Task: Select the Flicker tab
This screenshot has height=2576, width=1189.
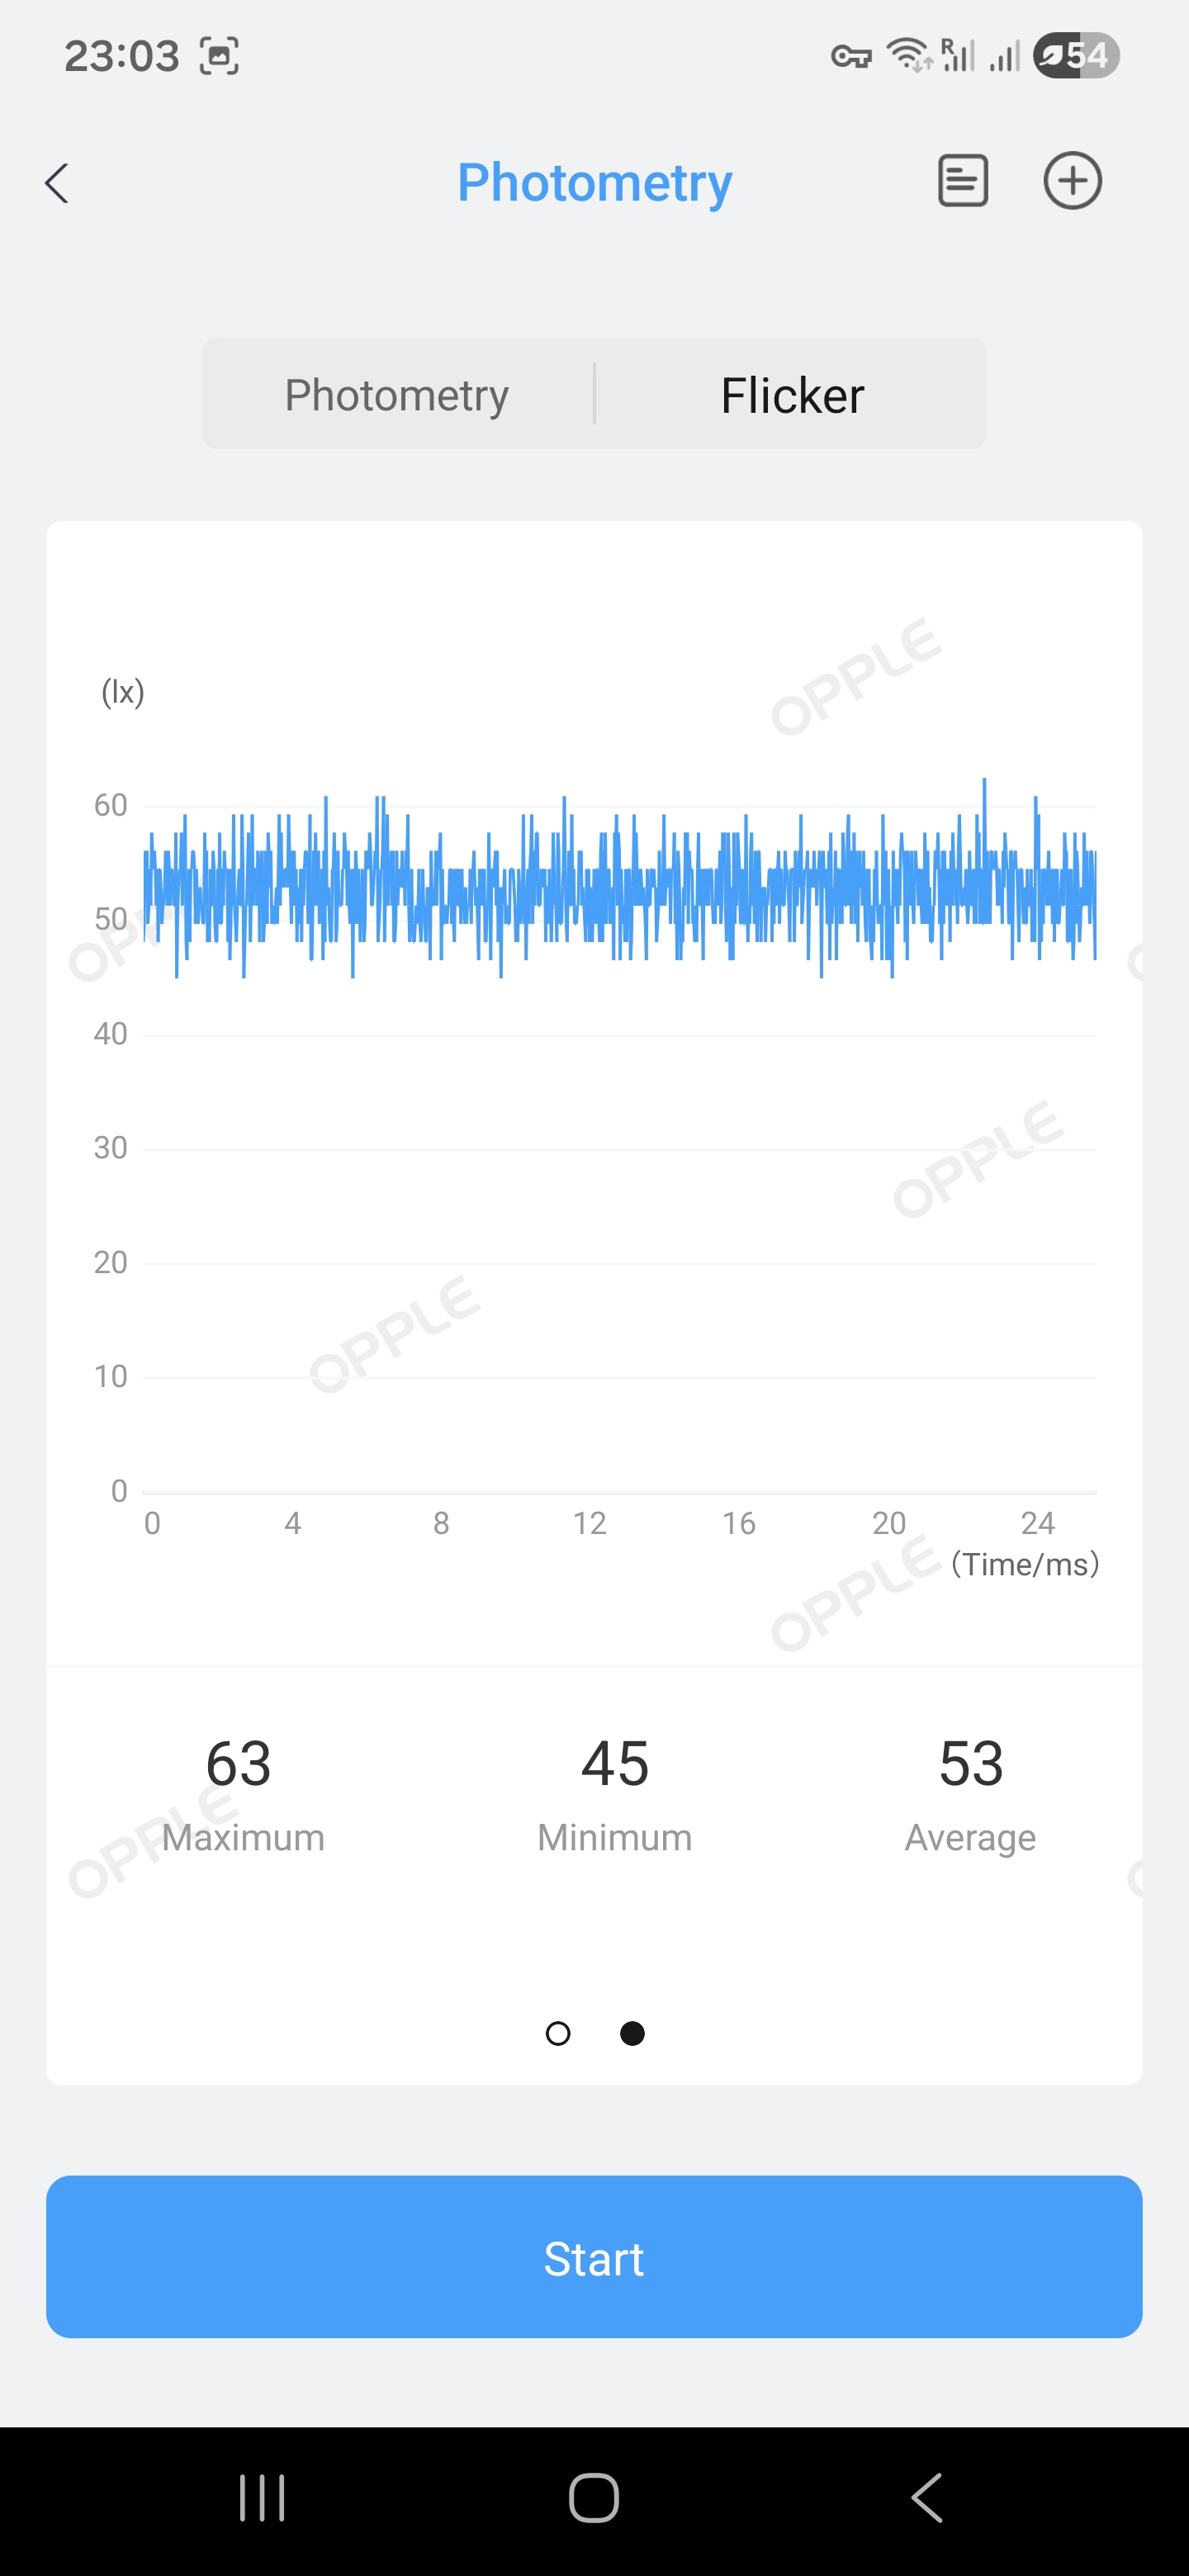Action: pos(792,395)
